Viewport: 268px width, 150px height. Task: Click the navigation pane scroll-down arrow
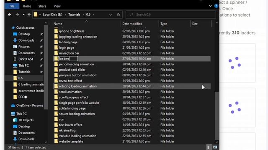pyautogui.click(x=46, y=142)
